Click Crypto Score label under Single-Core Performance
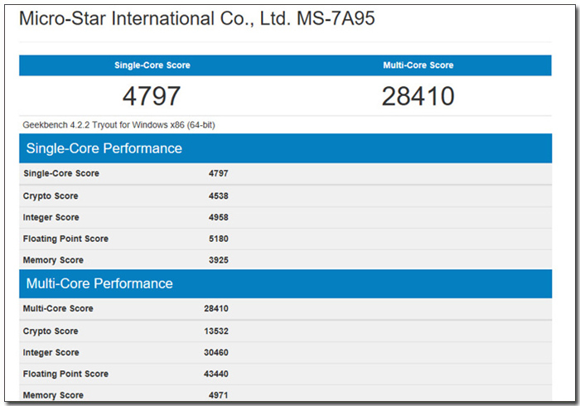 click(x=51, y=196)
